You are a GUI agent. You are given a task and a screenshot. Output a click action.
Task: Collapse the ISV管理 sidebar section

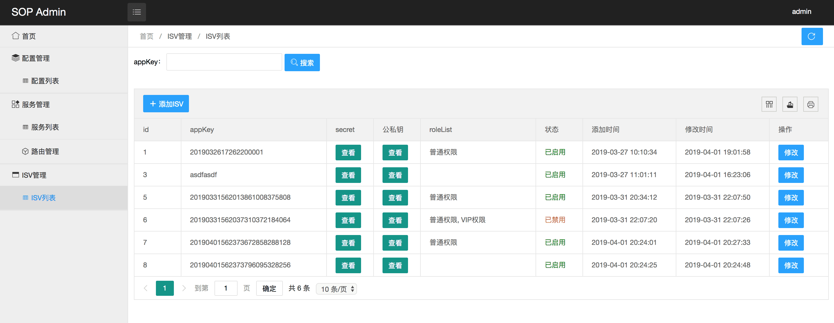[x=34, y=175]
